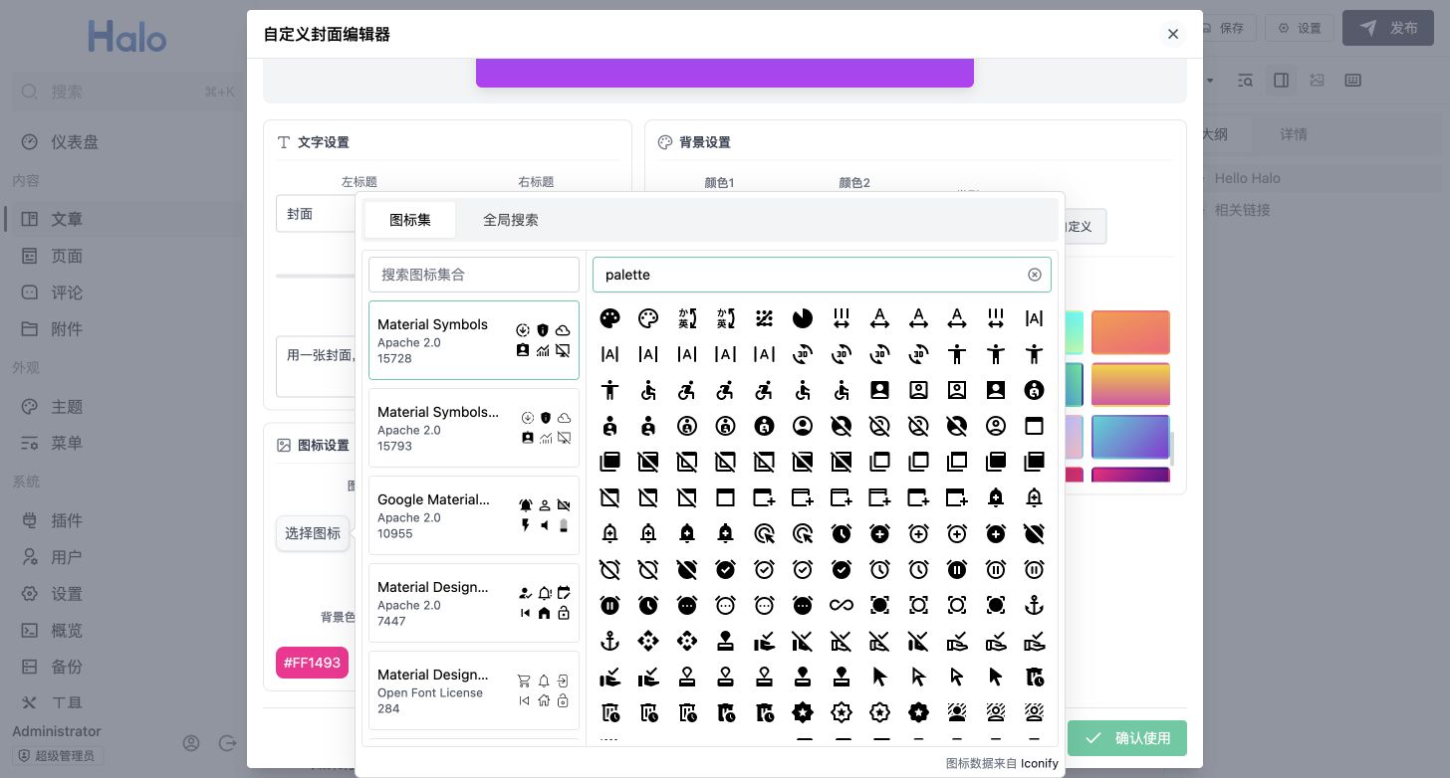Click user profile icon beside Administrator
Image resolution: width=1450 pixels, height=778 pixels.
point(191,743)
